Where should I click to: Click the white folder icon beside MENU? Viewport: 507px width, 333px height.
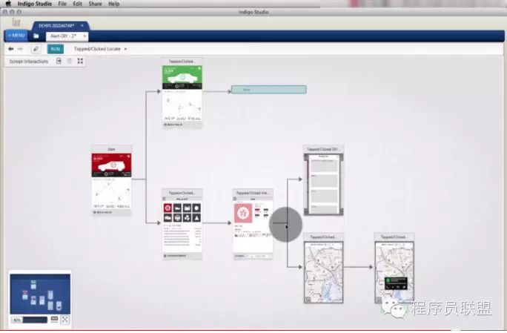tap(36, 36)
